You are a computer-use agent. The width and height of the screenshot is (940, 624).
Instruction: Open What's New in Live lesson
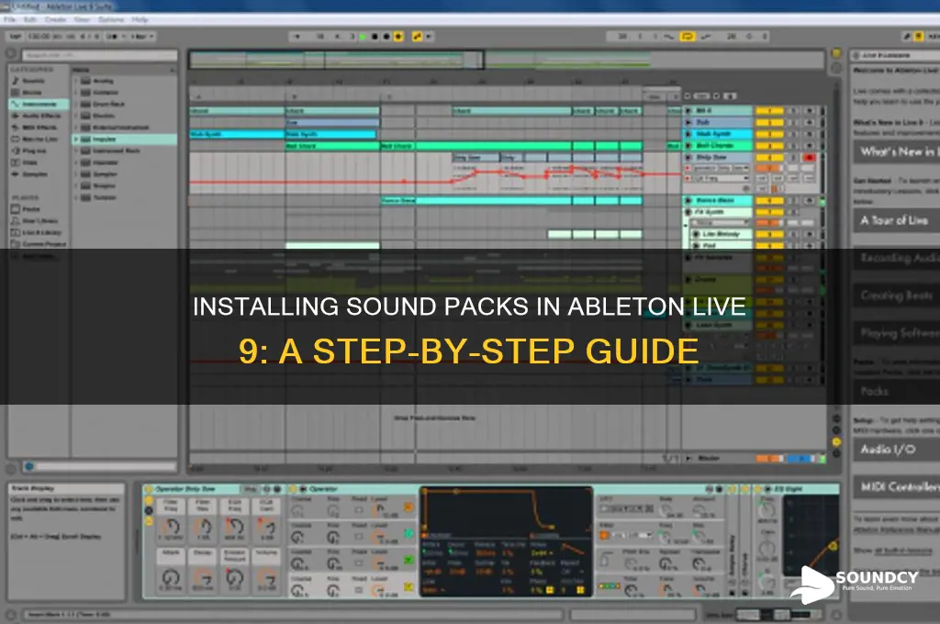[x=897, y=151]
